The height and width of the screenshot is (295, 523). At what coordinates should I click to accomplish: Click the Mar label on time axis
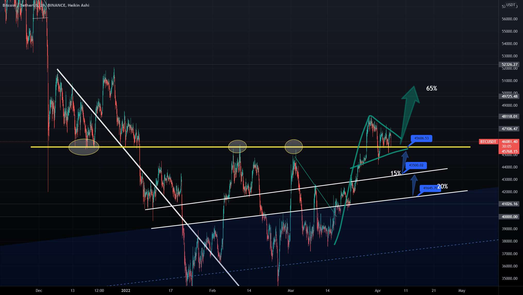pyautogui.click(x=291, y=291)
